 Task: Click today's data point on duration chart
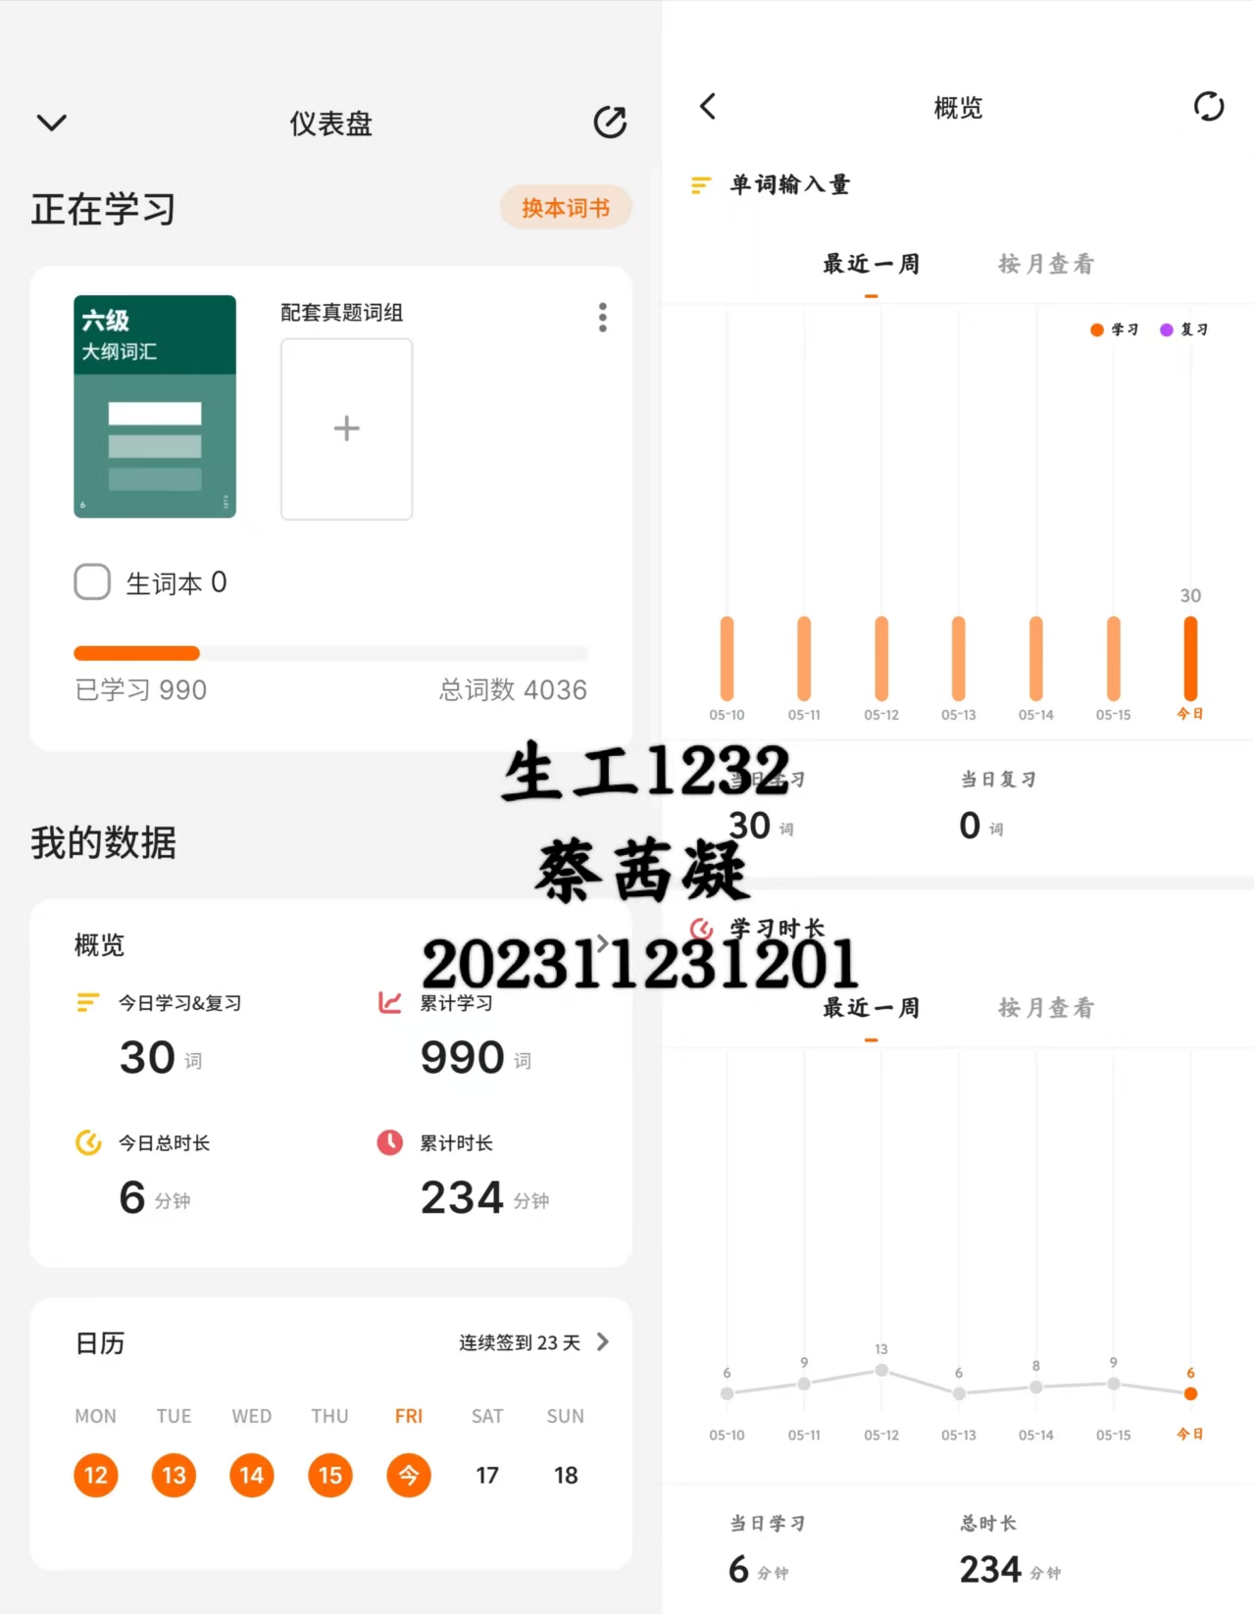[1190, 1393]
